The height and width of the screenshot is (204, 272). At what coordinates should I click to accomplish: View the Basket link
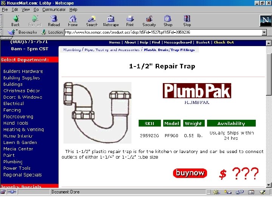[x=203, y=42]
